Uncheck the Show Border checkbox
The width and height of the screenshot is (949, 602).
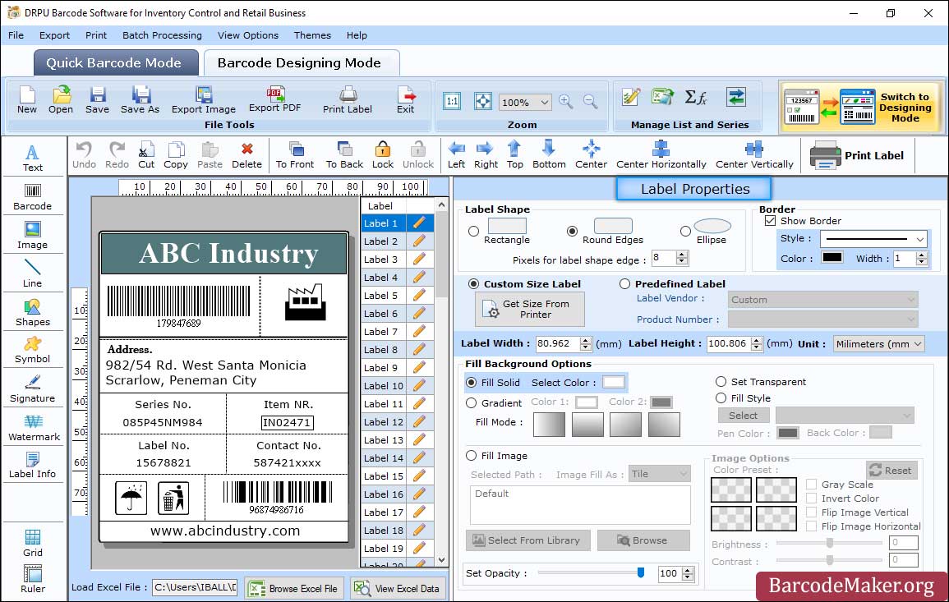771,221
